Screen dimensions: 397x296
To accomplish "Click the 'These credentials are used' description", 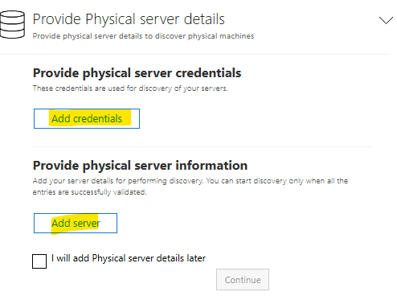I will 130,88.
